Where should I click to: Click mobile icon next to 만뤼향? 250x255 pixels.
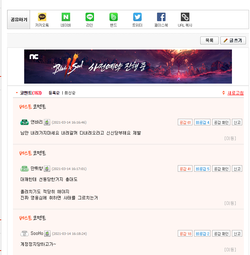[x=47, y=169]
